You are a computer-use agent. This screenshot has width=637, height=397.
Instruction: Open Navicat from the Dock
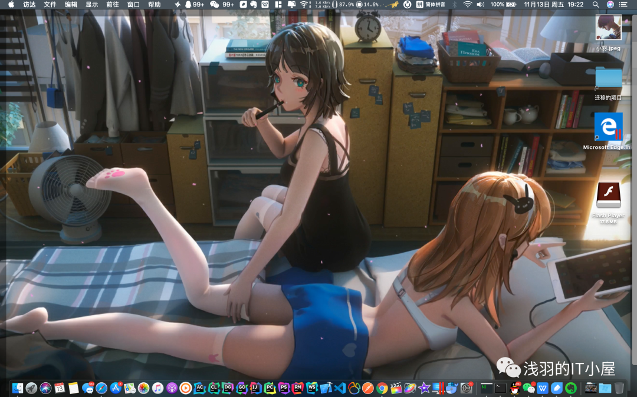[354, 388]
